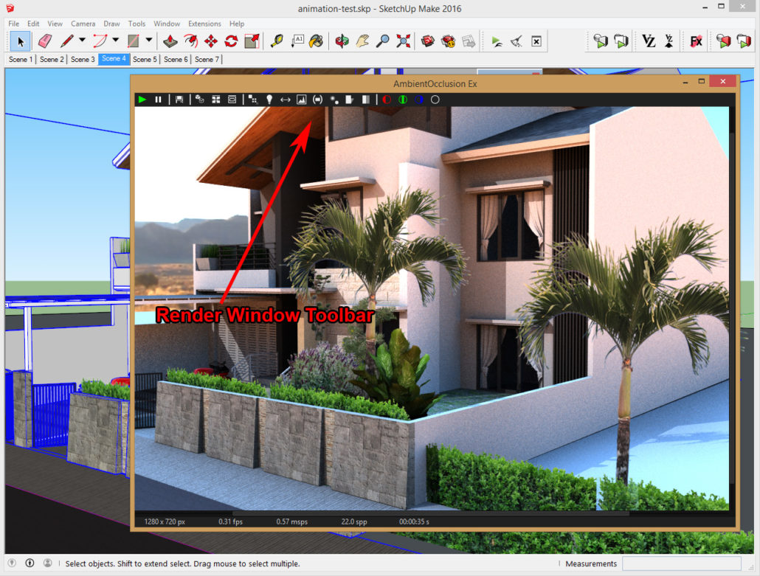This screenshot has width=760, height=576.
Task: Click the Zoom Extents icon
Action: [403, 41]
